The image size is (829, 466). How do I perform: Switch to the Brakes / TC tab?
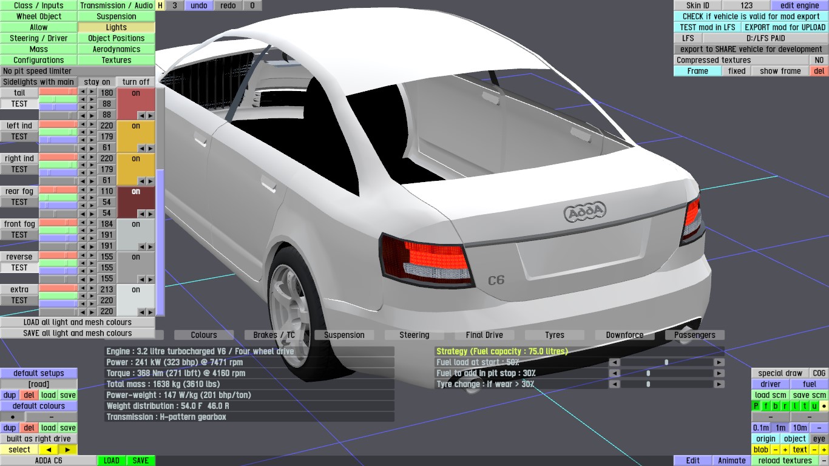274,335
